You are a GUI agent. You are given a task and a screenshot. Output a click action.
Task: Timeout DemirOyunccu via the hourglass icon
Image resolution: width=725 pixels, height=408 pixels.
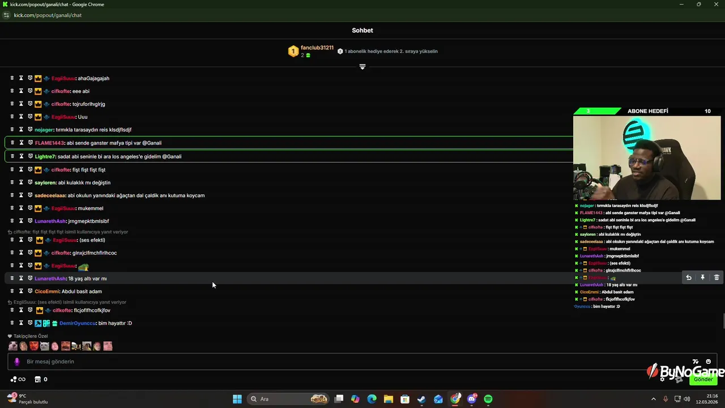[x=21, y=323]
